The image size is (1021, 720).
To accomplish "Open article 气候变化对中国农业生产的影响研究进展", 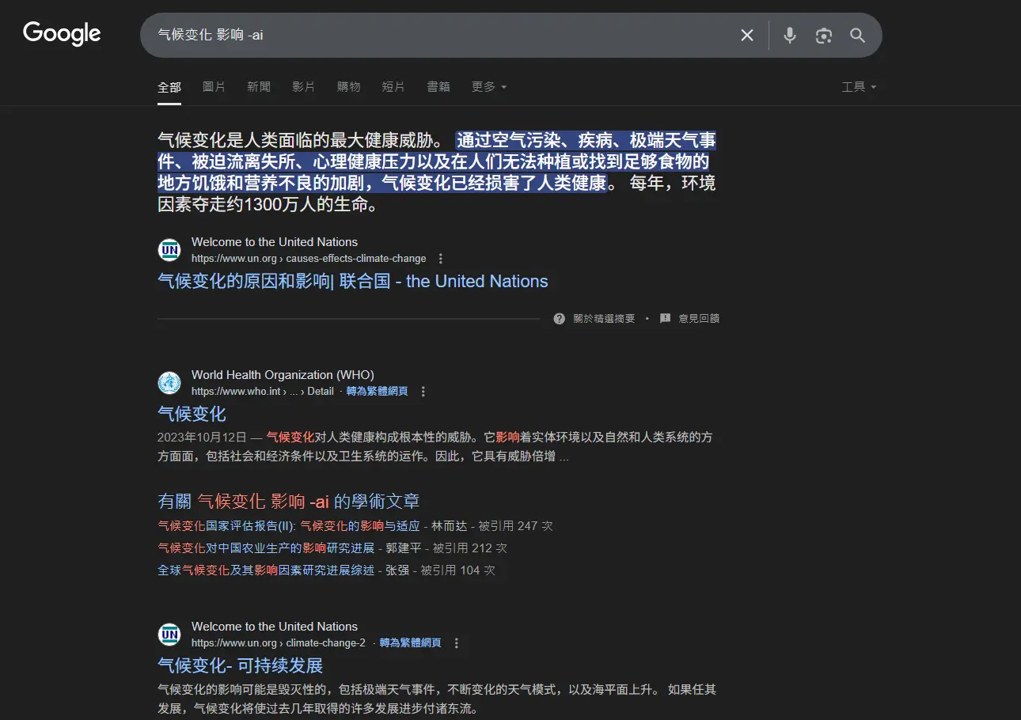I will 266,548.
